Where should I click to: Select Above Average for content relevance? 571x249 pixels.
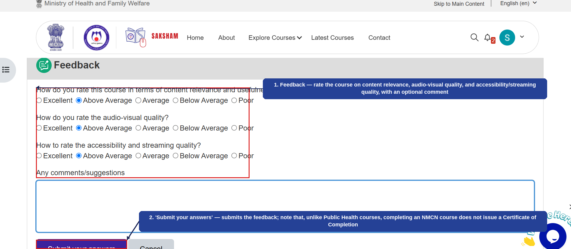79,100
